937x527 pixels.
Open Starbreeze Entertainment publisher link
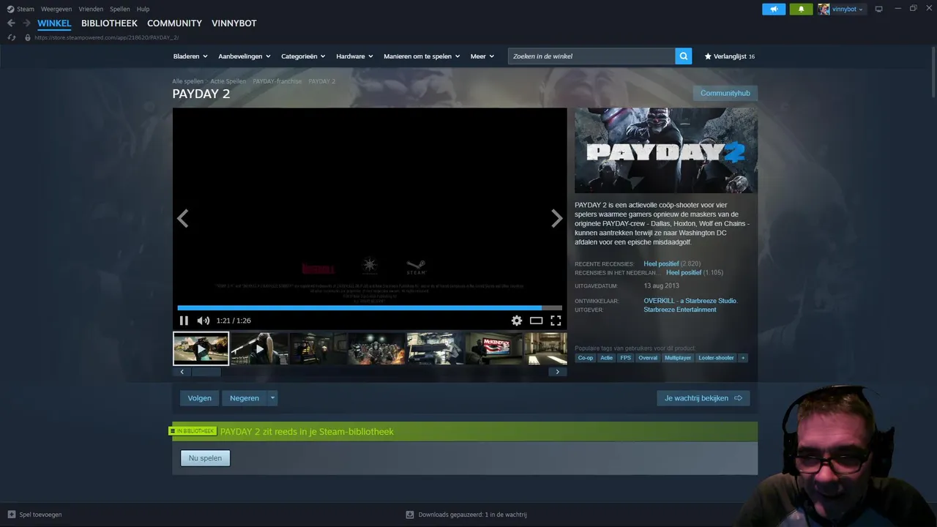[x=680, y=310]
